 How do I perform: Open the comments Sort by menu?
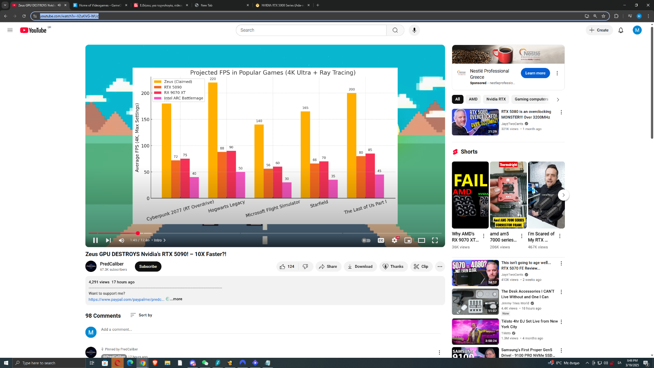tap(141, 315)
